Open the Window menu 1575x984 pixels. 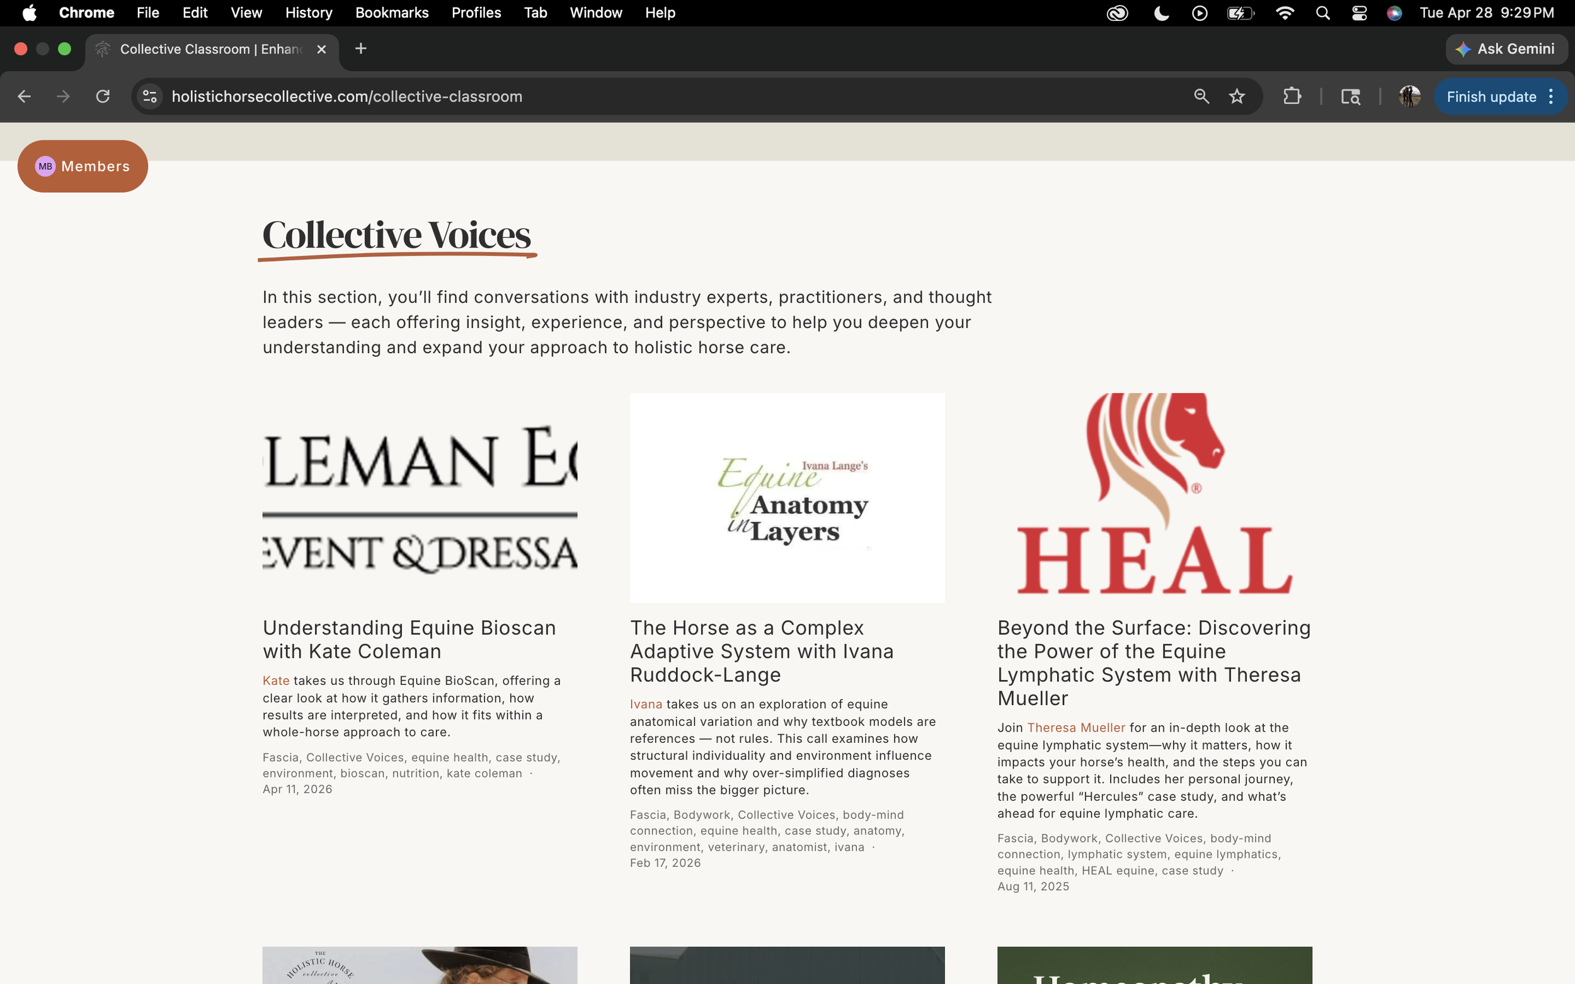(596, 13)
